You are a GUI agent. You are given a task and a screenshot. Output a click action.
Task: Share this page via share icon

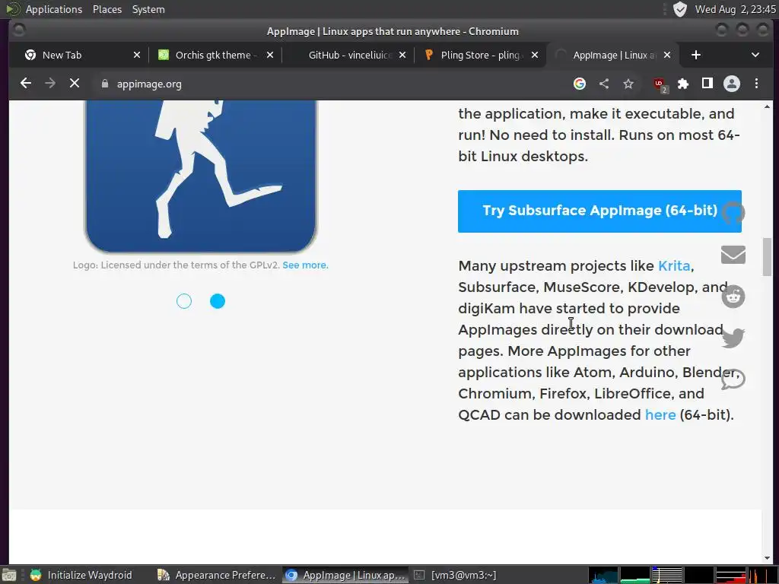pos(603,84)
